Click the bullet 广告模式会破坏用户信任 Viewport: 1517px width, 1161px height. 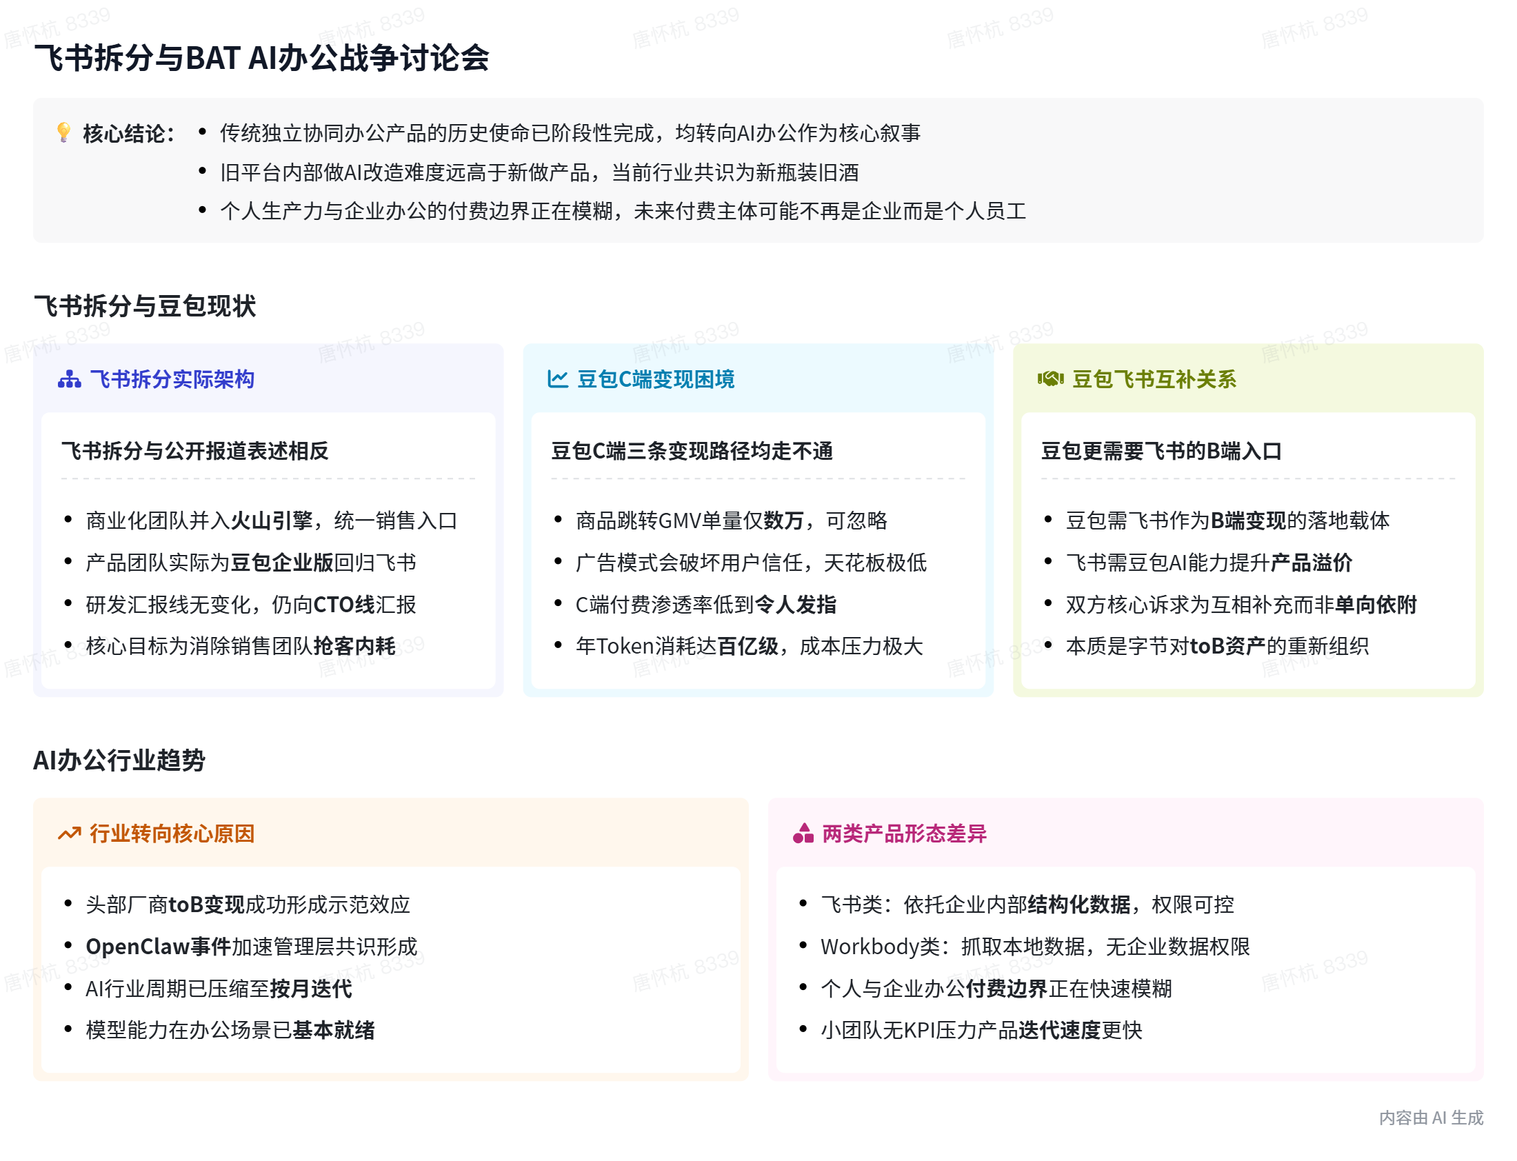tap(751, 563)
